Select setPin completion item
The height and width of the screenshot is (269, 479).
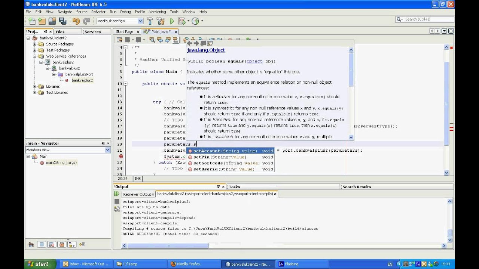coord(230,157)
